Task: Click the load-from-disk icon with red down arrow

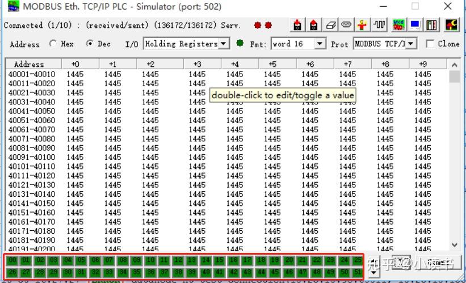Action: click(297, 26)
